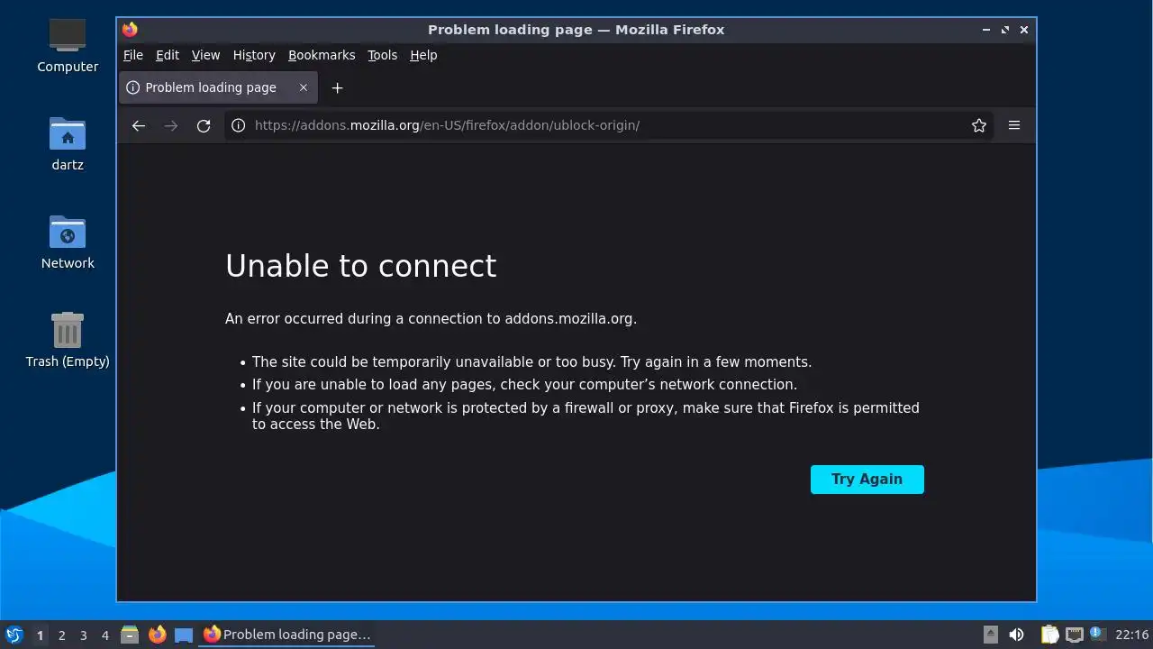Switch to workspace 1
Viewport: 1153px width, 649px height.
(40, 635)
